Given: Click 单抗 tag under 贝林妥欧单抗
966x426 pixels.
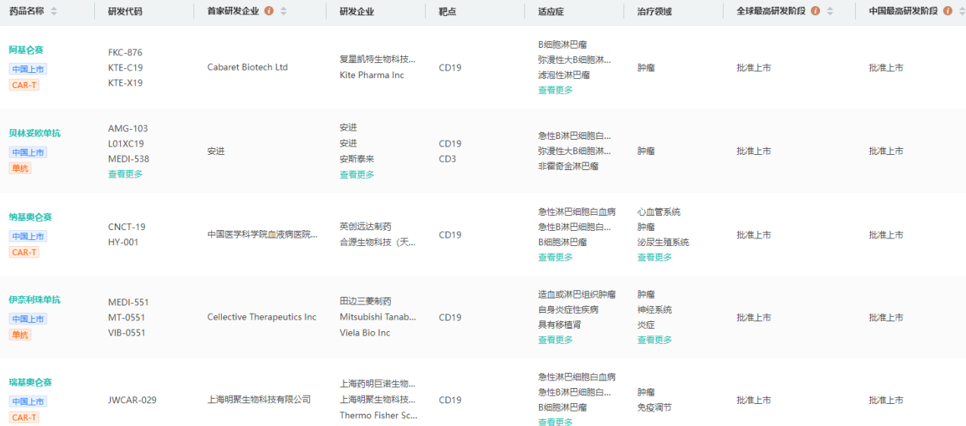Looking at the screenshot, I should coord(20,169).
